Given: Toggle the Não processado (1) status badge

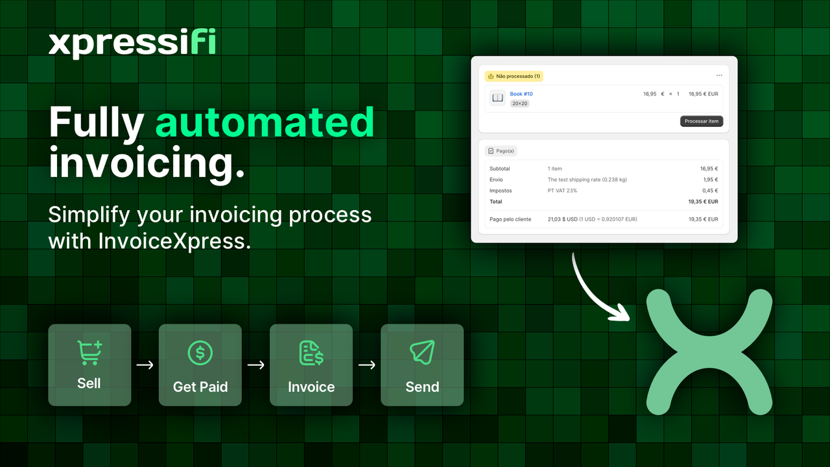Looking at the screenshot, I should click(x=514, y=76).
